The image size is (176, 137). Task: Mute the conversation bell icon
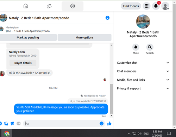click(136, 47)
